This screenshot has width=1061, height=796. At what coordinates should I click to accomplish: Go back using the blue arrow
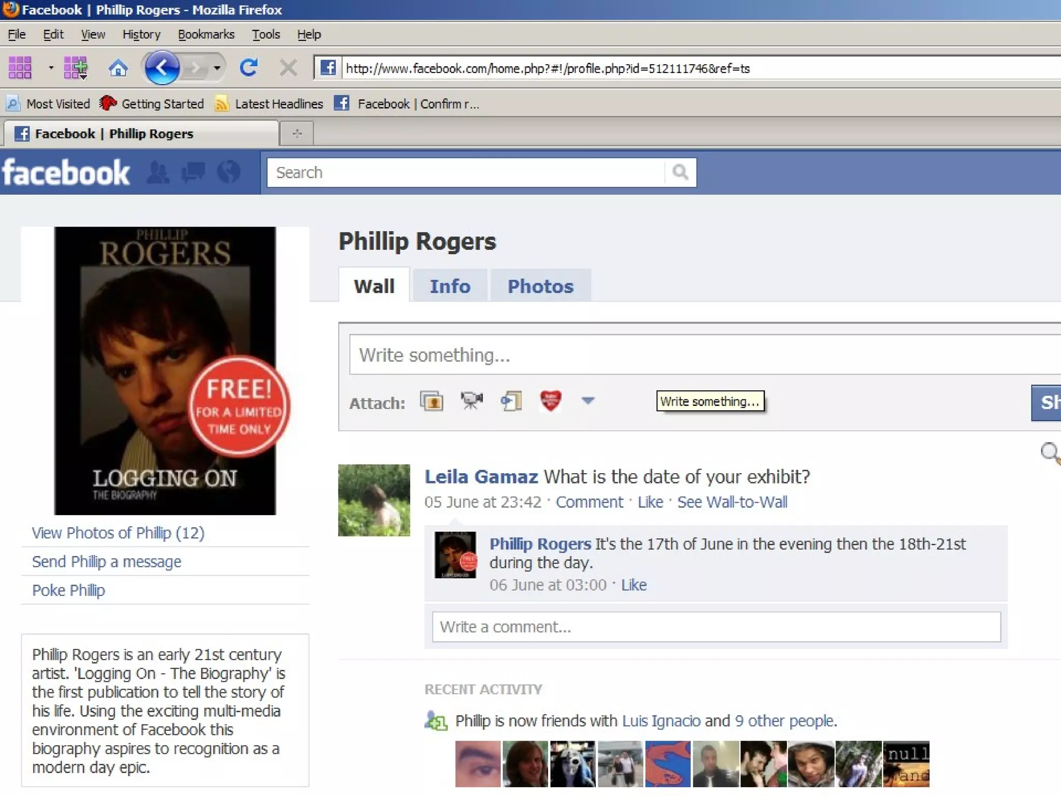(162, 68)
